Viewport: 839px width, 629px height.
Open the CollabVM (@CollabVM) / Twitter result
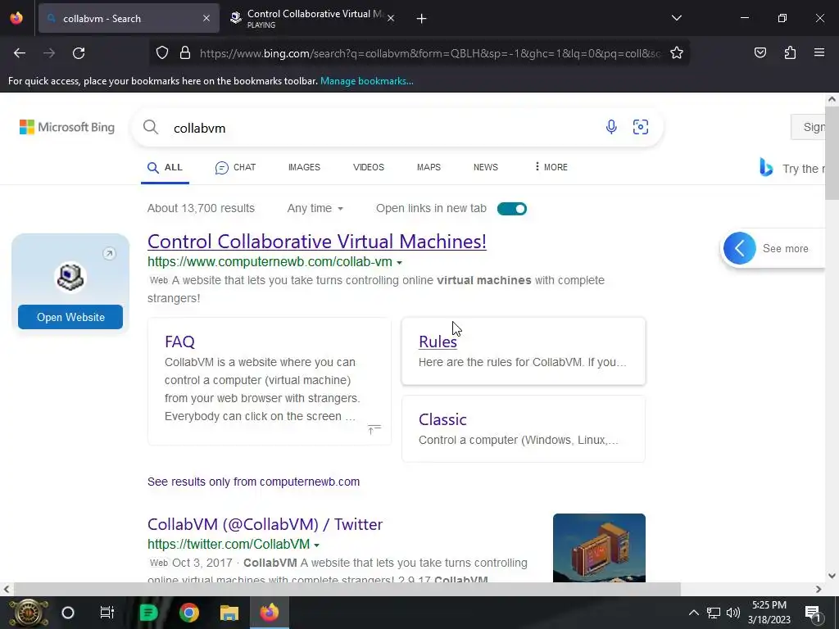pos(265,524)
